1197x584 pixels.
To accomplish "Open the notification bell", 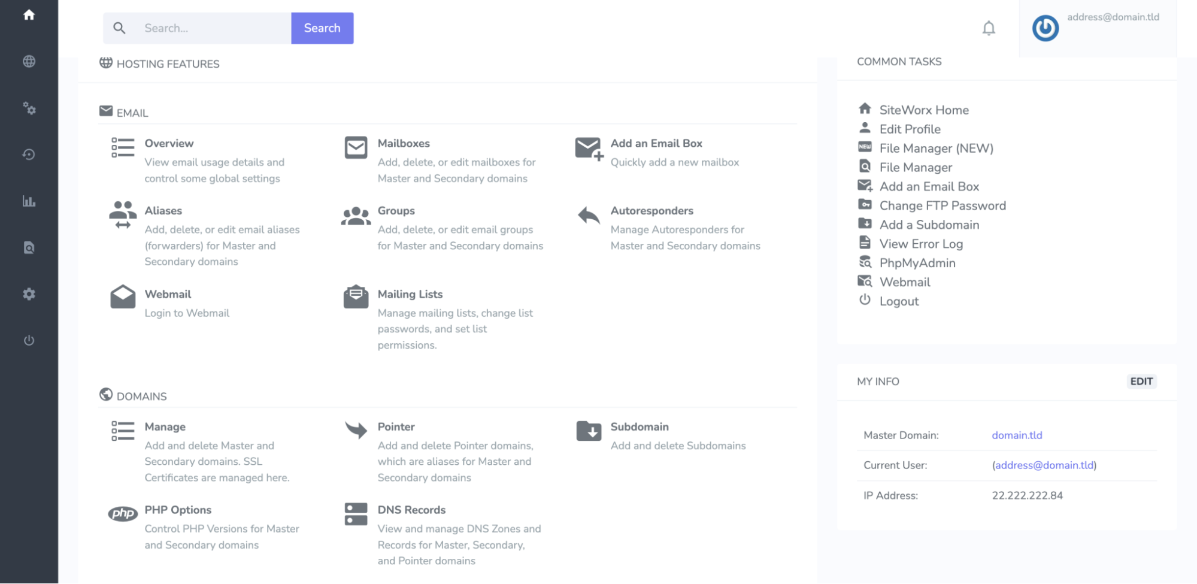I will (x=989, y=28).
